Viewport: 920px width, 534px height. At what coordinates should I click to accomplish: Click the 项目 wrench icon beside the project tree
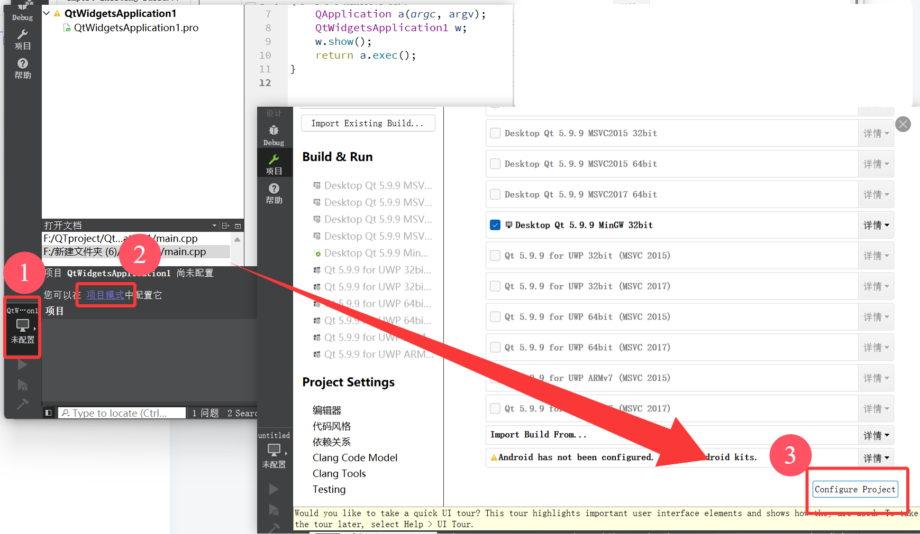pyautogui.click(x=23, y=40)
